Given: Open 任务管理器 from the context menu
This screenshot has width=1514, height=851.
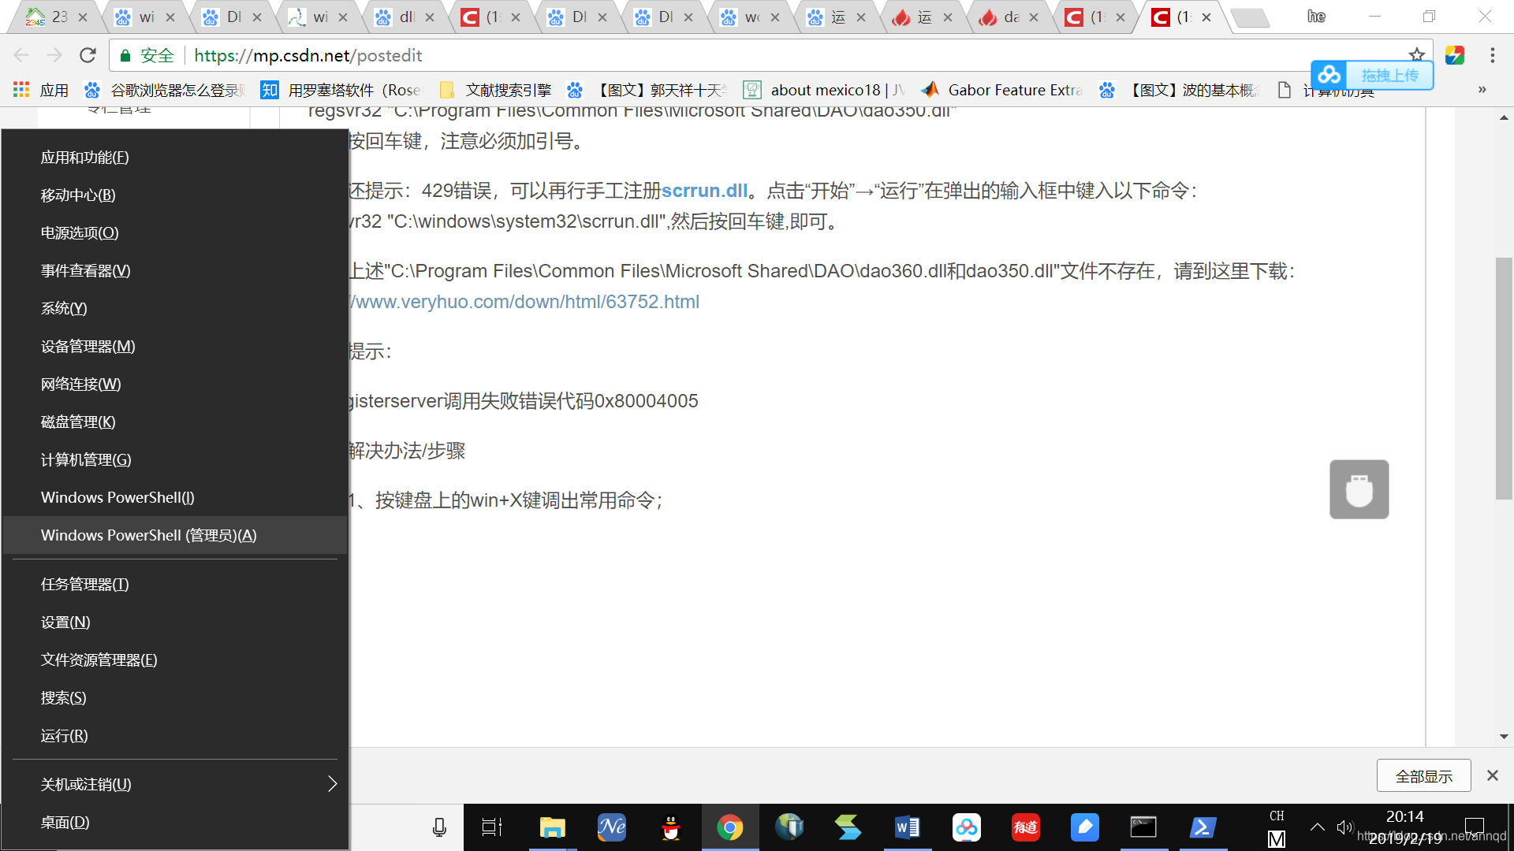Looking at the screenshot, I should (x=84, y=584).
